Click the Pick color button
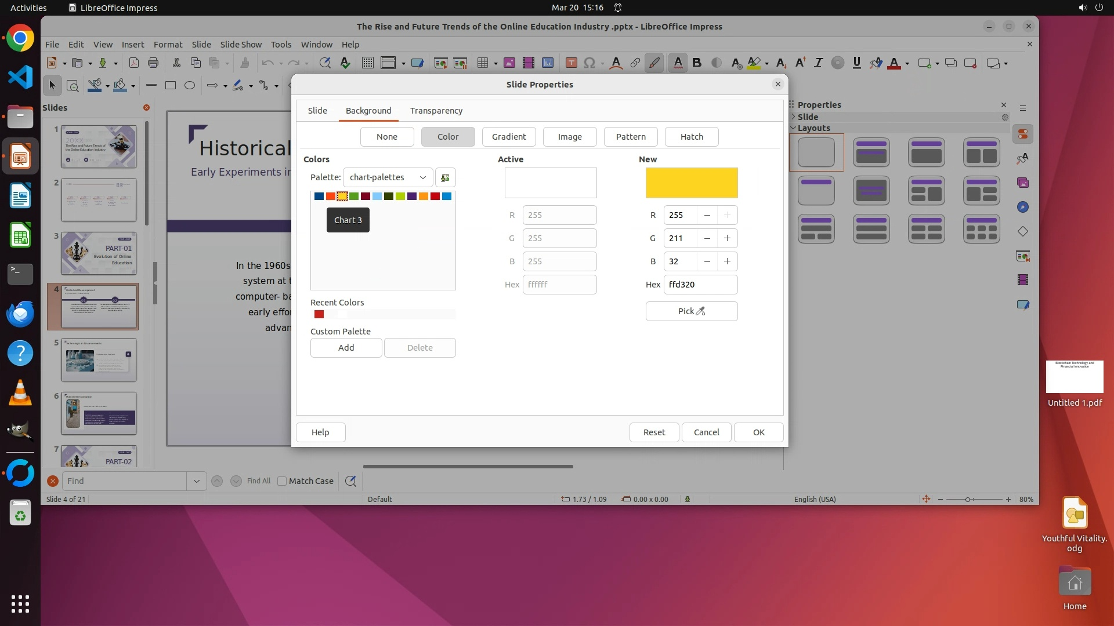The image size is (1114, 626). click(692, 311)
